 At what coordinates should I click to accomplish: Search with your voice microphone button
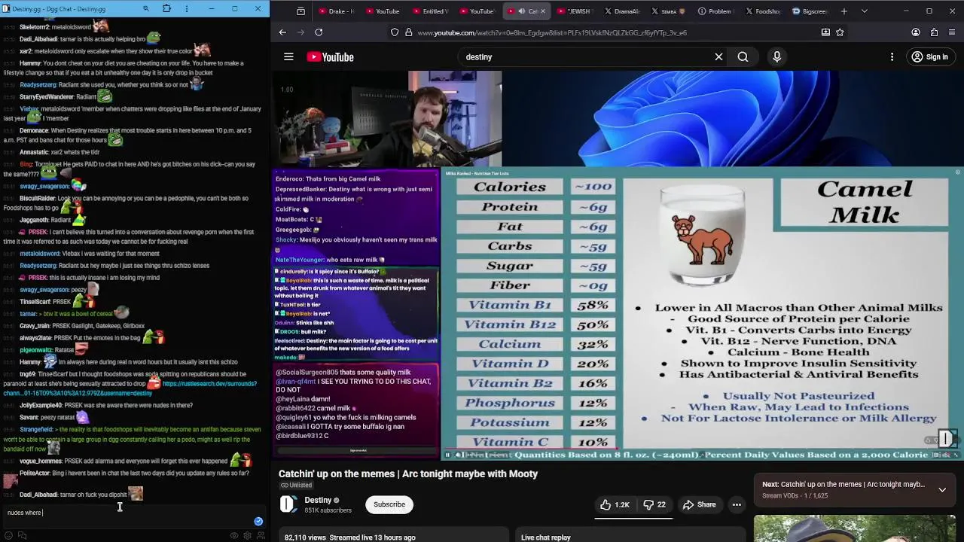click(x=777, y=56)
